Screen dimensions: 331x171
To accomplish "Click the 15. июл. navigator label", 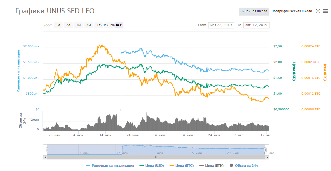I will coord(196,153).
